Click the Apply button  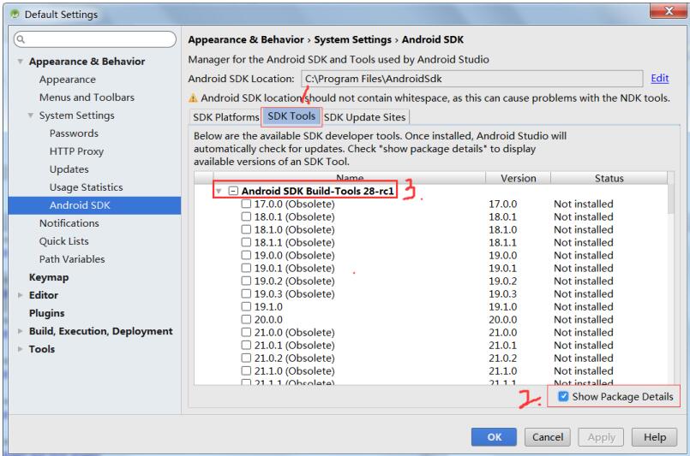pyautogui.click(x=601, y=437)
